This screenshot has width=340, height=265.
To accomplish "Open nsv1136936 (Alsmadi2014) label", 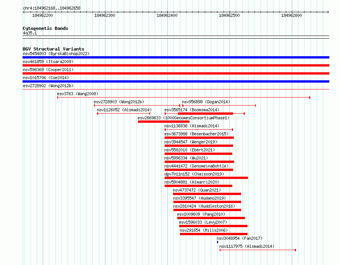I will pyautogui.click(x=192, y=126).
